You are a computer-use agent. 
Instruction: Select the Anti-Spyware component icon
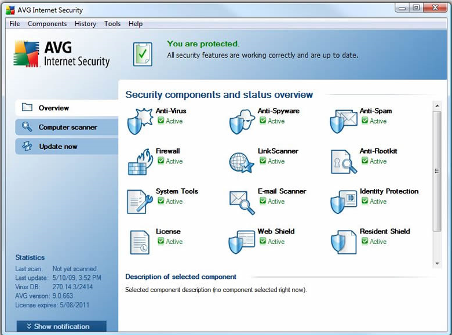point(241,122)
